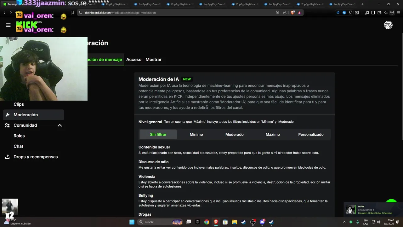Open Microsoft Store from taskbar

225,222
